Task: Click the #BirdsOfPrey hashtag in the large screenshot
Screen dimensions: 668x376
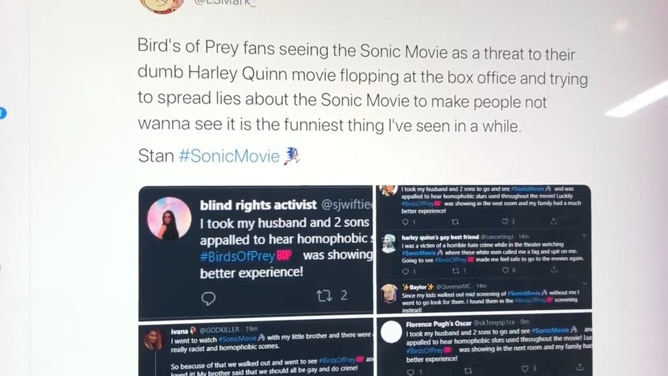Action: click(x=245, y=256)
